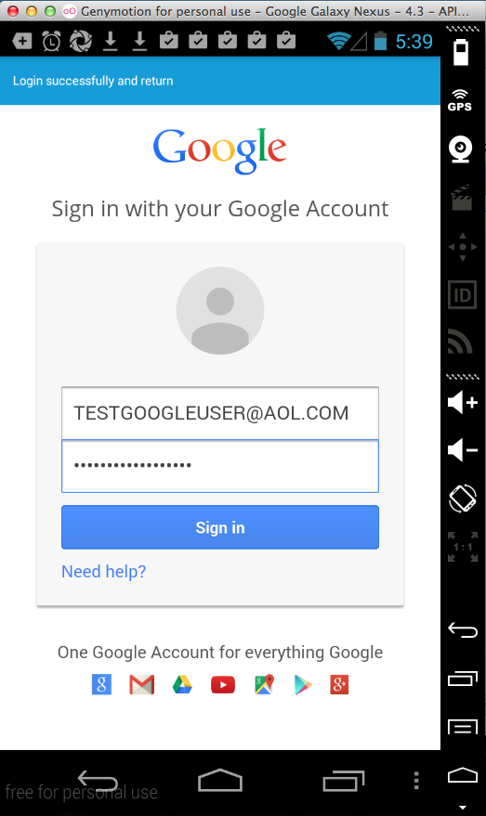Open the Genymotion battery widget
486x816 pixels.
pyautogui.click(x=461, y=52)
